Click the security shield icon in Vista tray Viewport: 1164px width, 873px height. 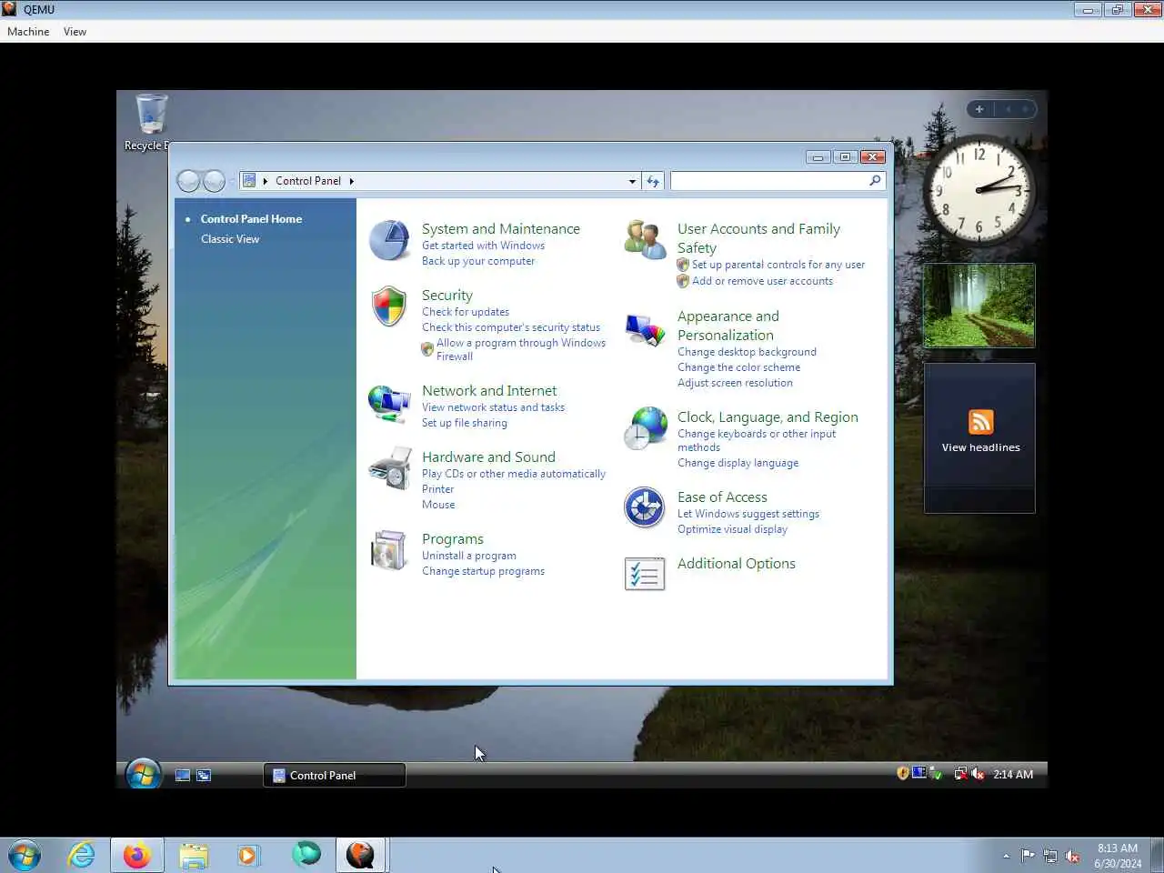coord(903,773)
